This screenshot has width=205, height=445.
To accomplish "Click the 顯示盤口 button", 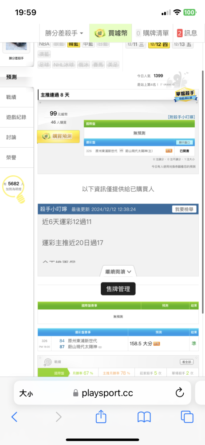I will pos(185,142).
